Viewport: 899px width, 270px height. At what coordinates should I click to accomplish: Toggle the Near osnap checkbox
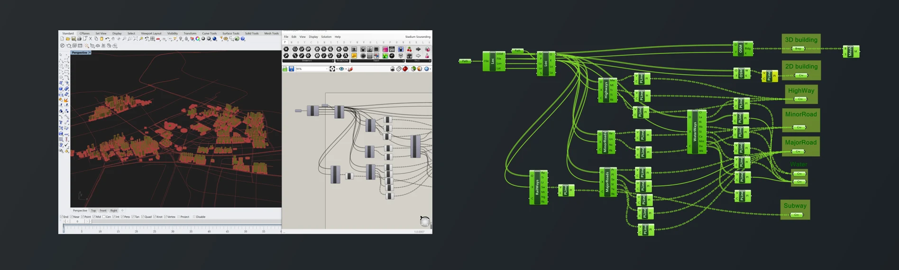pyautogui.click(x=71, y=217)
